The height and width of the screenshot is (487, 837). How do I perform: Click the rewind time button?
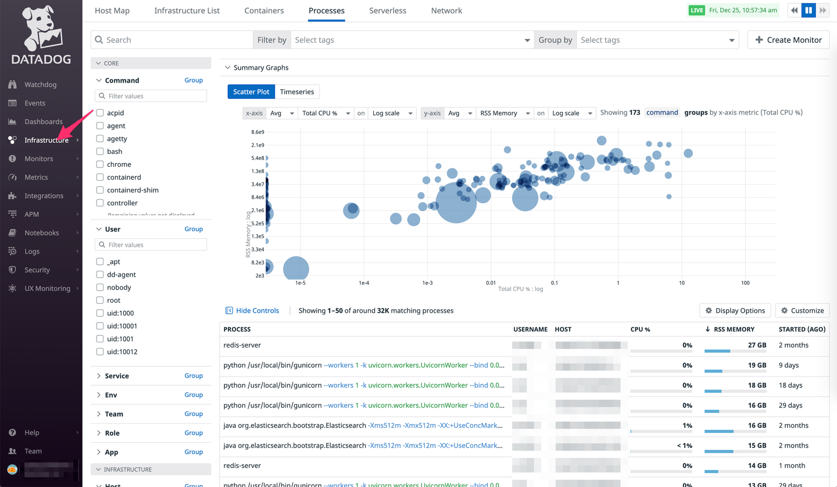coord(794,10)
